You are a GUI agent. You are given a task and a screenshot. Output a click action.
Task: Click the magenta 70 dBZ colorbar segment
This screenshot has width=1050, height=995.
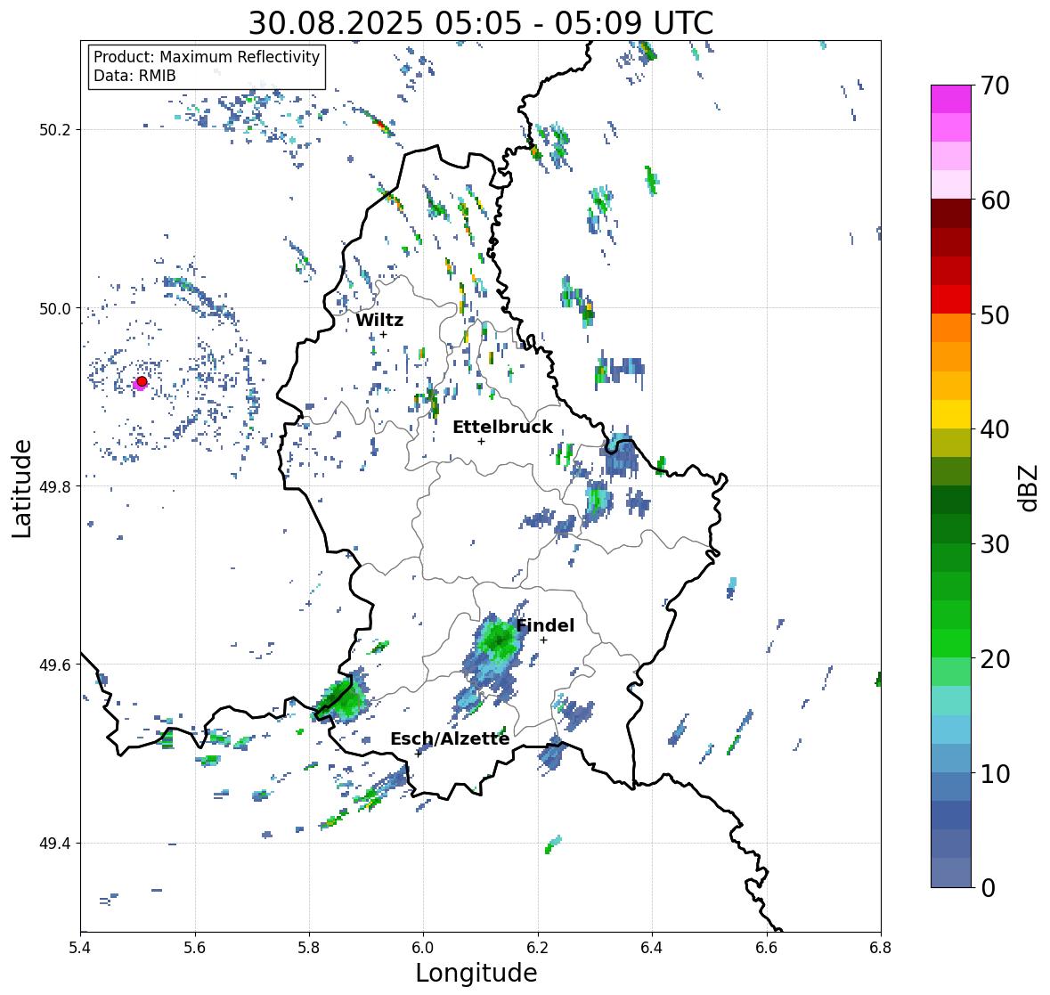click(951, 99)
